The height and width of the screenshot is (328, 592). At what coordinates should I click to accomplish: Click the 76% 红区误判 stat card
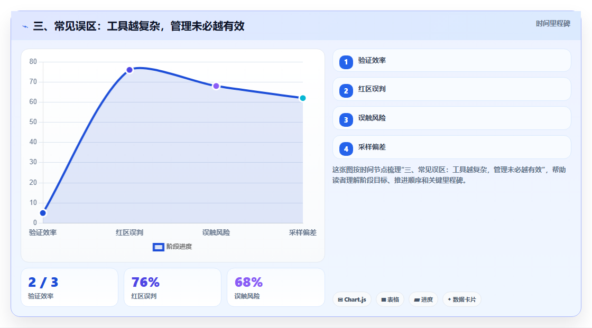(172, 288)
